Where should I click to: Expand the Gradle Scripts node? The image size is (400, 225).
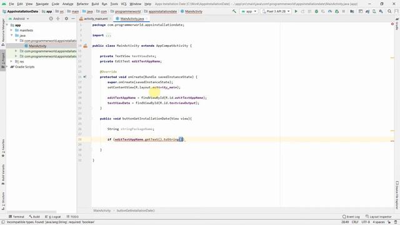click(7, 67)
